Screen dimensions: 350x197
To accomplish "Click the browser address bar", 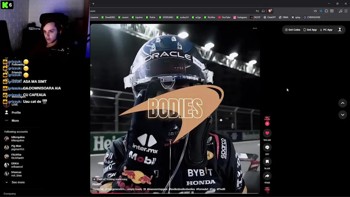I will pyautogui.click(x=172, y=11).
